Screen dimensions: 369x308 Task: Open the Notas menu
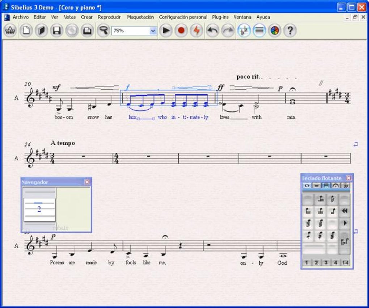[x=69, y=17]
